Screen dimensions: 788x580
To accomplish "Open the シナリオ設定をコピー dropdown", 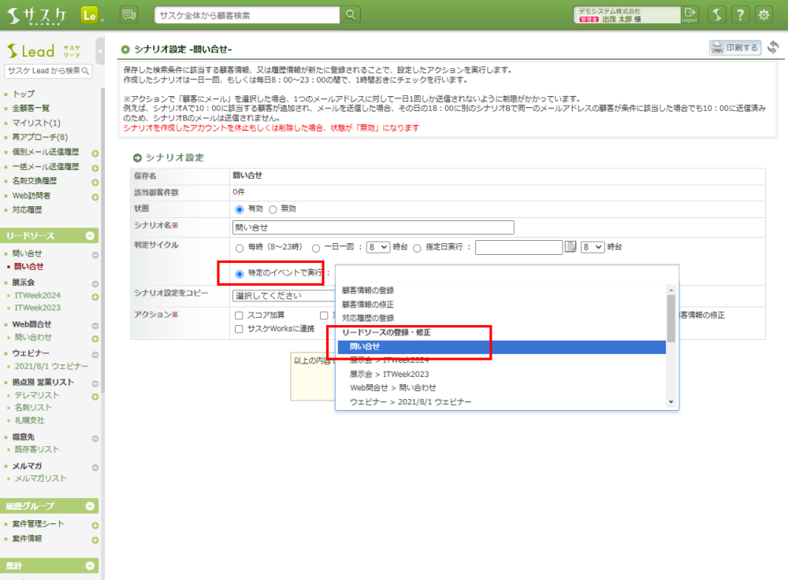I will click(x=284, y=296).
